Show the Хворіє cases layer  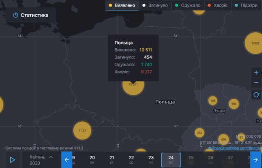[x=218, y=5]
